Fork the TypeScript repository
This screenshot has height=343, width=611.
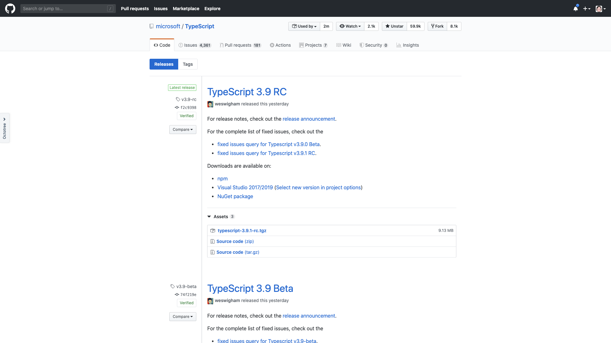click(x=437, y=26)
